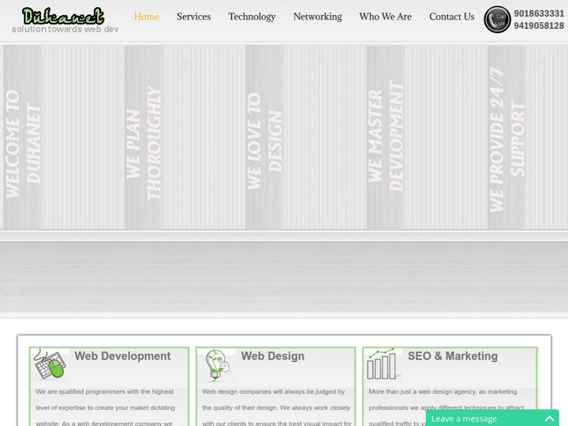This screenshot has width=568, height=426.
Task: Navigate to Contact Us
Action: point(451,17)
